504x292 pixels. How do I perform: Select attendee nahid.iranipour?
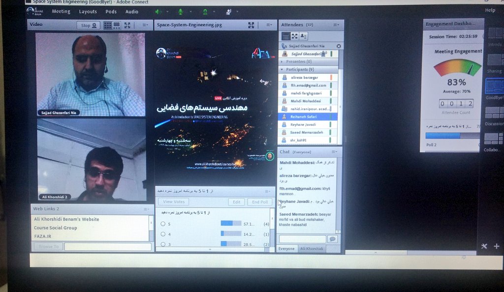click(x=308, y=109)
